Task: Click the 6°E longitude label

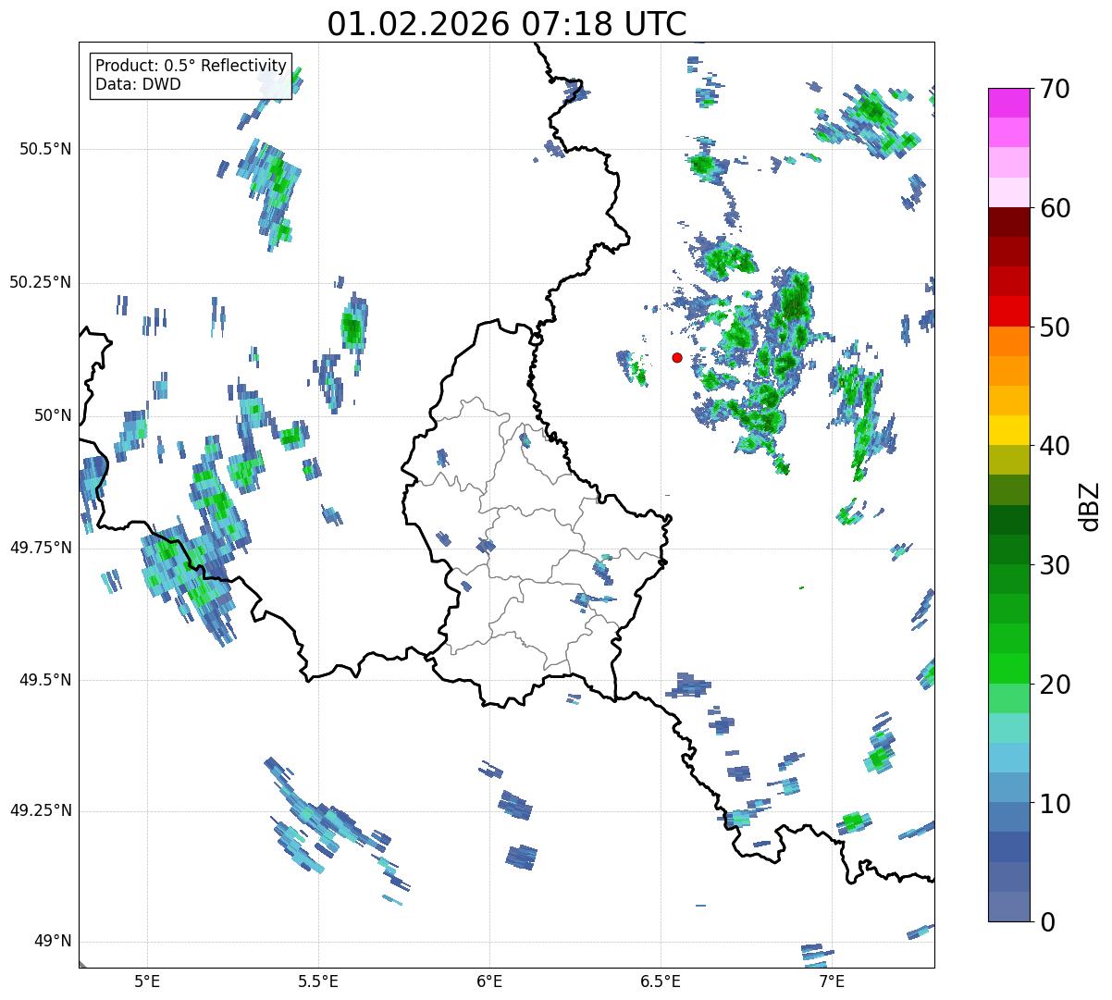Action: [489, 981]
